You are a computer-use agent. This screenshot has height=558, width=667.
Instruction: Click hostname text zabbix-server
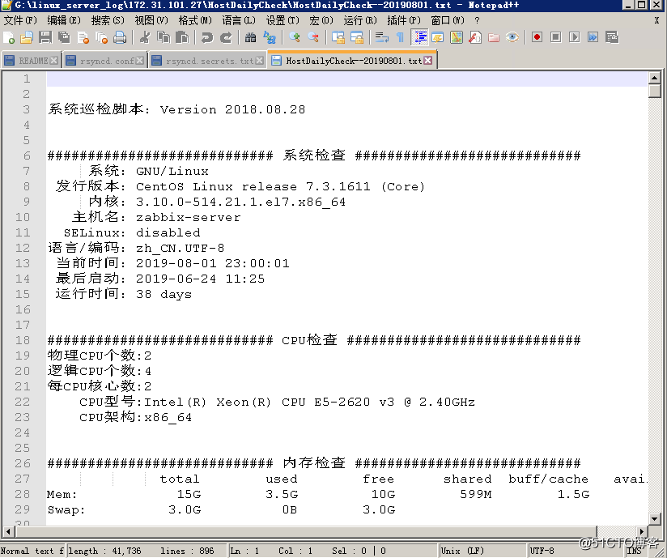pyautogui.click(x=188, y=218)
